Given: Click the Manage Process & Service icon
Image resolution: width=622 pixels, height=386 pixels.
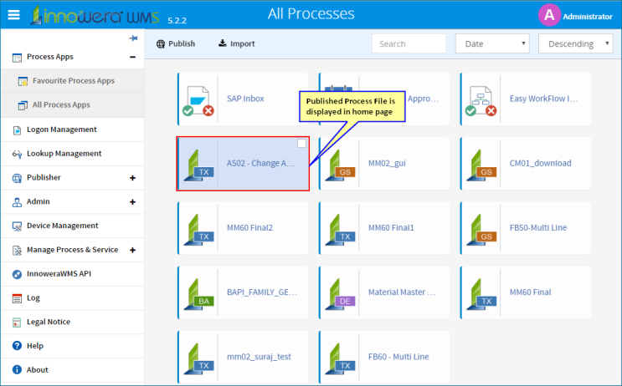Looking at the screenshot, I should [17, 250].
